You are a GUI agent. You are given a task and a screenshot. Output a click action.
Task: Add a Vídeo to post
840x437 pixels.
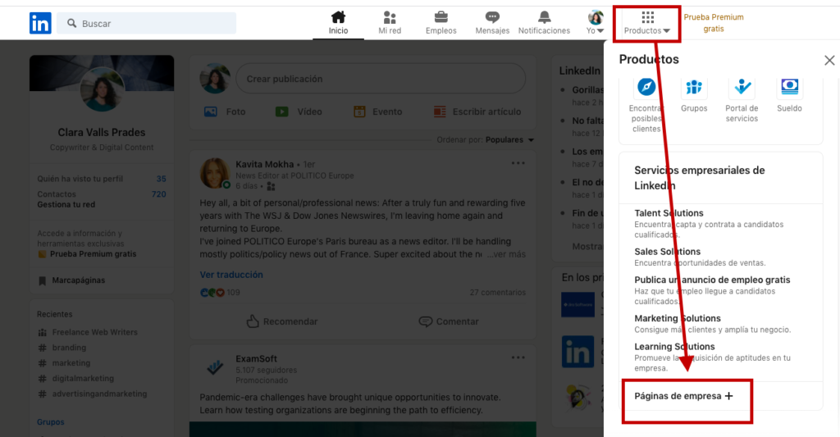(299, 112)
